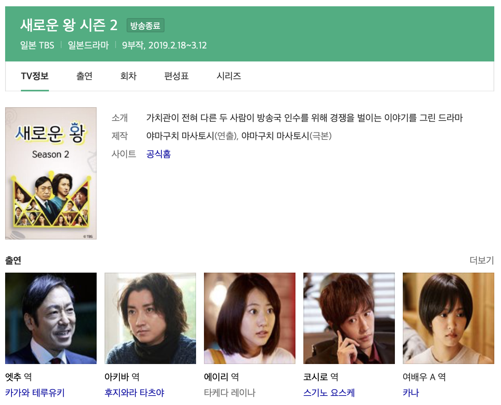
Task: Click the 방송종료 status badge
Action: (x=146, y=26)
